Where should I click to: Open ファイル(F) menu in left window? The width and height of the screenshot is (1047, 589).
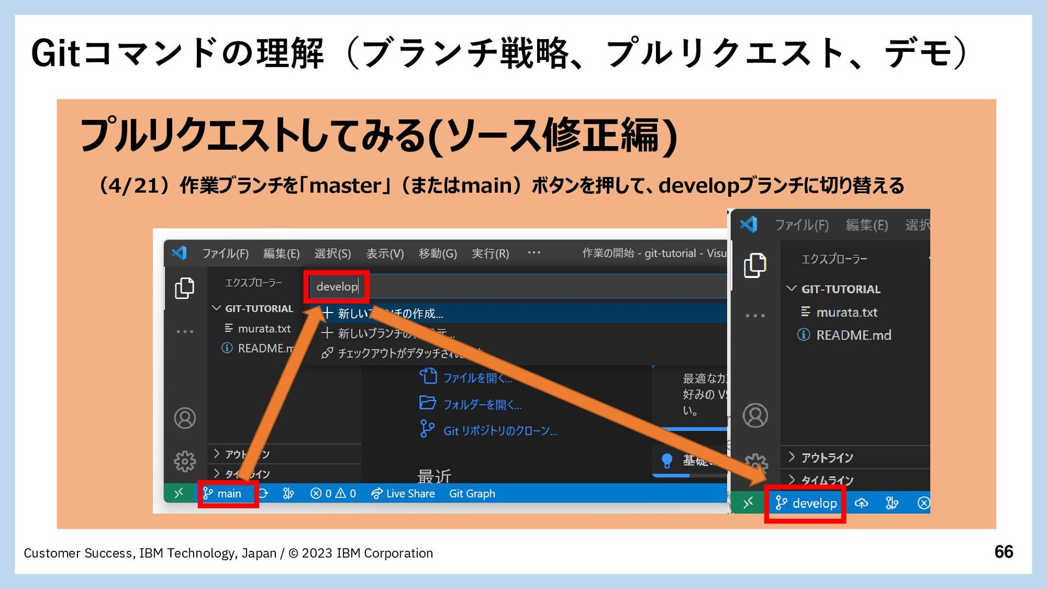(x=225, y=254)
